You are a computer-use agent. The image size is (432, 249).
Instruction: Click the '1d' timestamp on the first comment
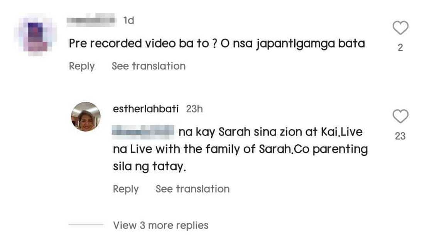click(x=128, y=20)
